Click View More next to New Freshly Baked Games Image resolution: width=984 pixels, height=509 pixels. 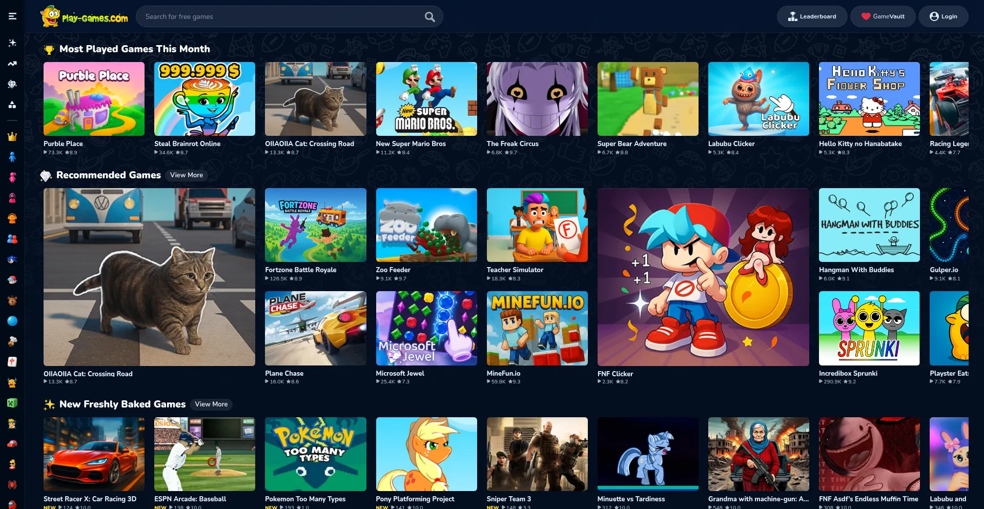click(x=211, y=404)
